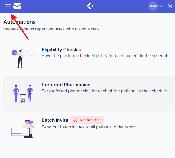Image resolution: width=175 pixels, height=158 pixels.
Task: Click the warning icon in Not available badge
Action: pos(75,120)
